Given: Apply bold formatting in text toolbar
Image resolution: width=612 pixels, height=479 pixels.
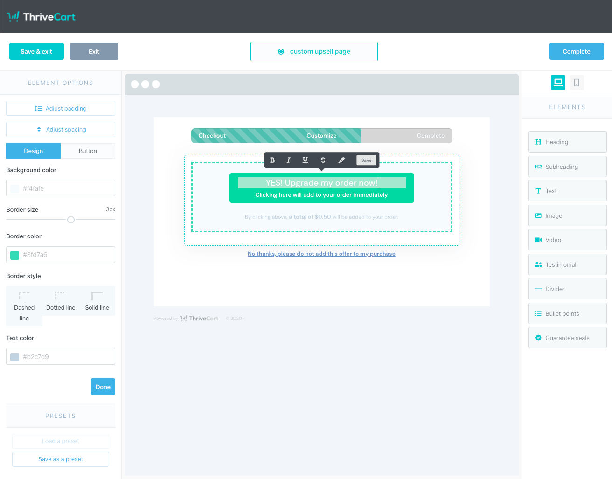Looking at the screenshot, I should coord(272,160).
